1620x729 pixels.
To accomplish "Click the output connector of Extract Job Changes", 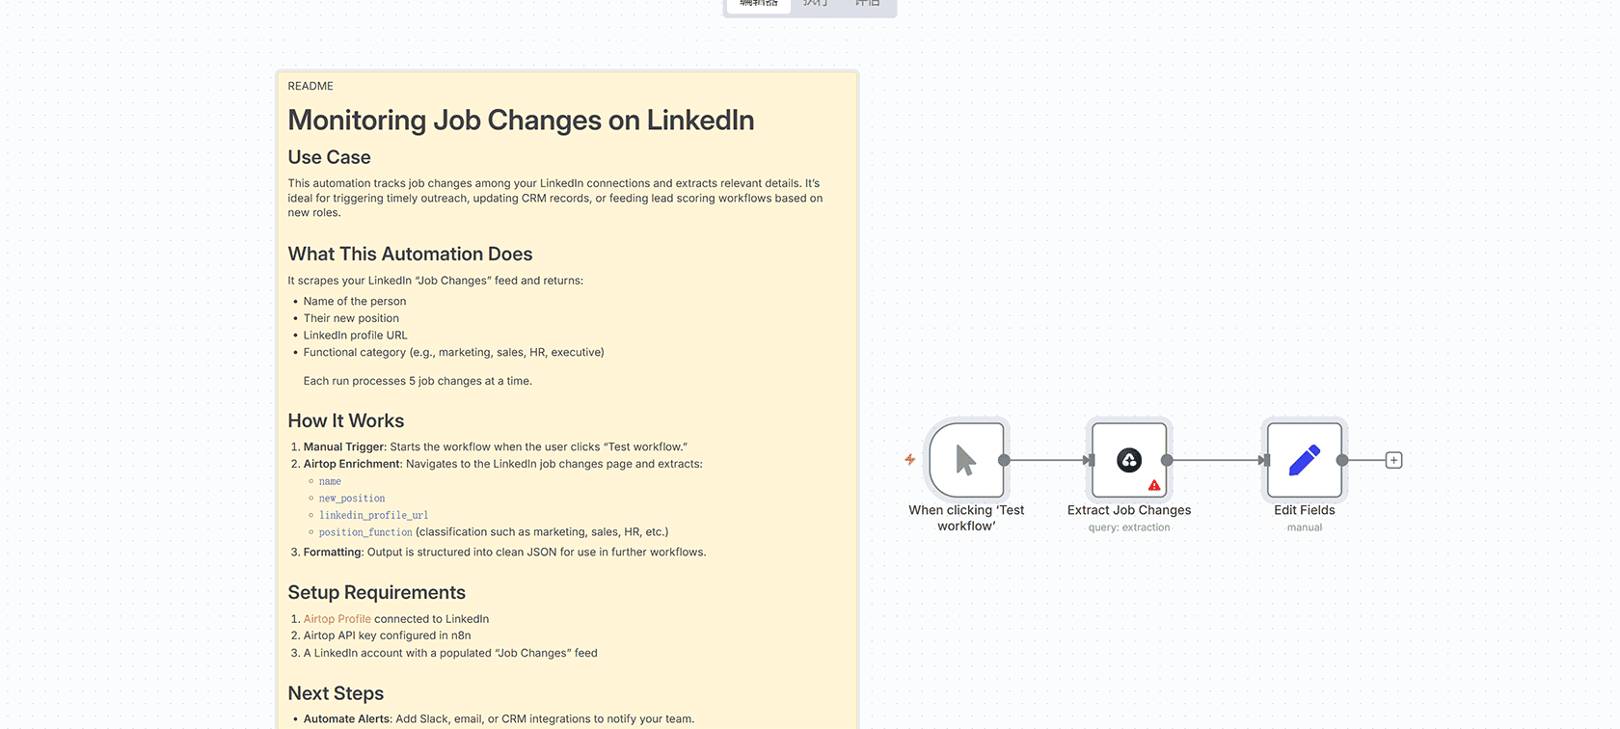I will pos(1167,460).
